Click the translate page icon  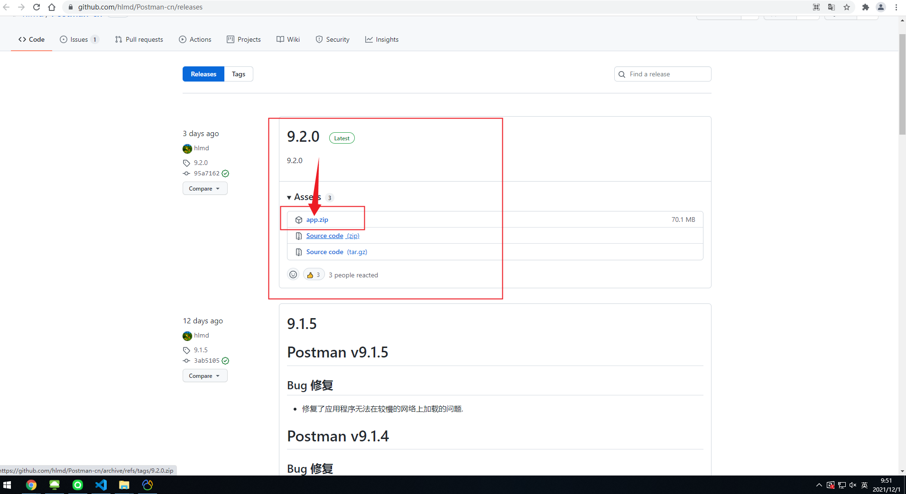pyautogui.click(x=832, y=7)
